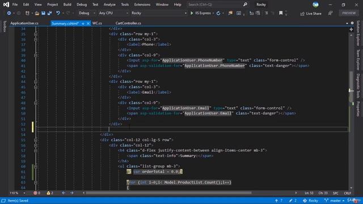This screenshot has width=363, height=204.
Task: Click the Find in Files toolbar icon
Action: [x=230, y=13]
